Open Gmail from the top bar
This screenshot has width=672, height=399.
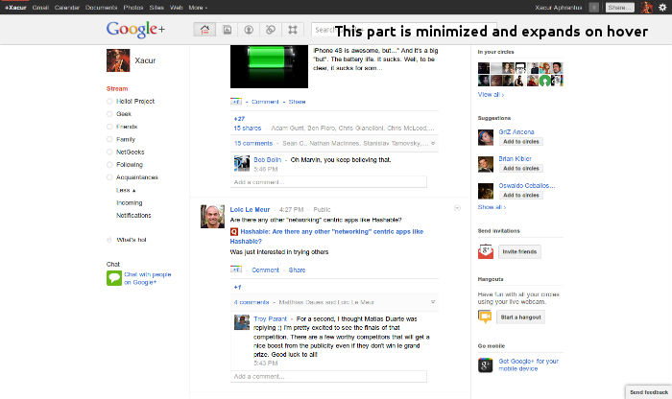point(40,8)
